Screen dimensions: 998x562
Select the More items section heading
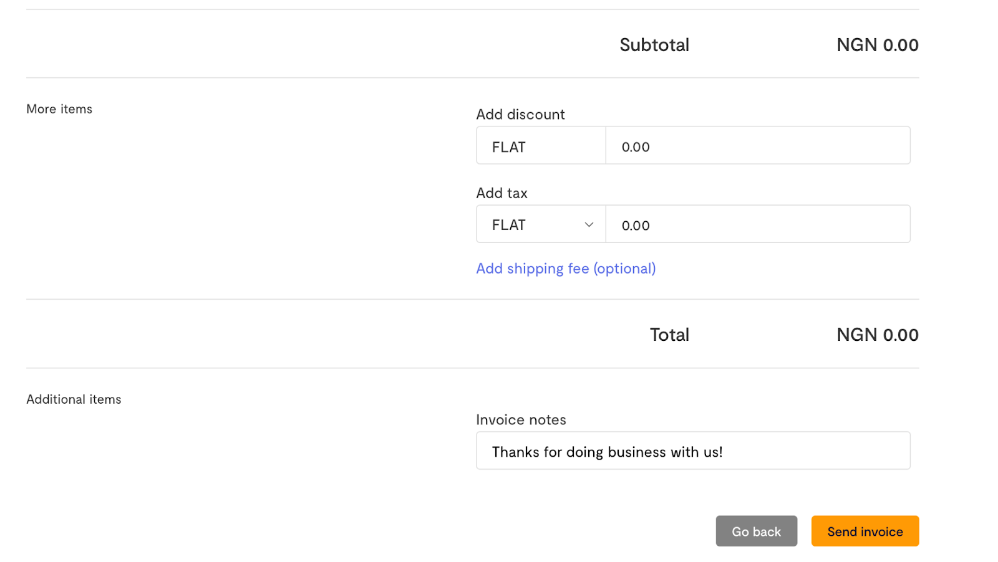tap(59, 109)
